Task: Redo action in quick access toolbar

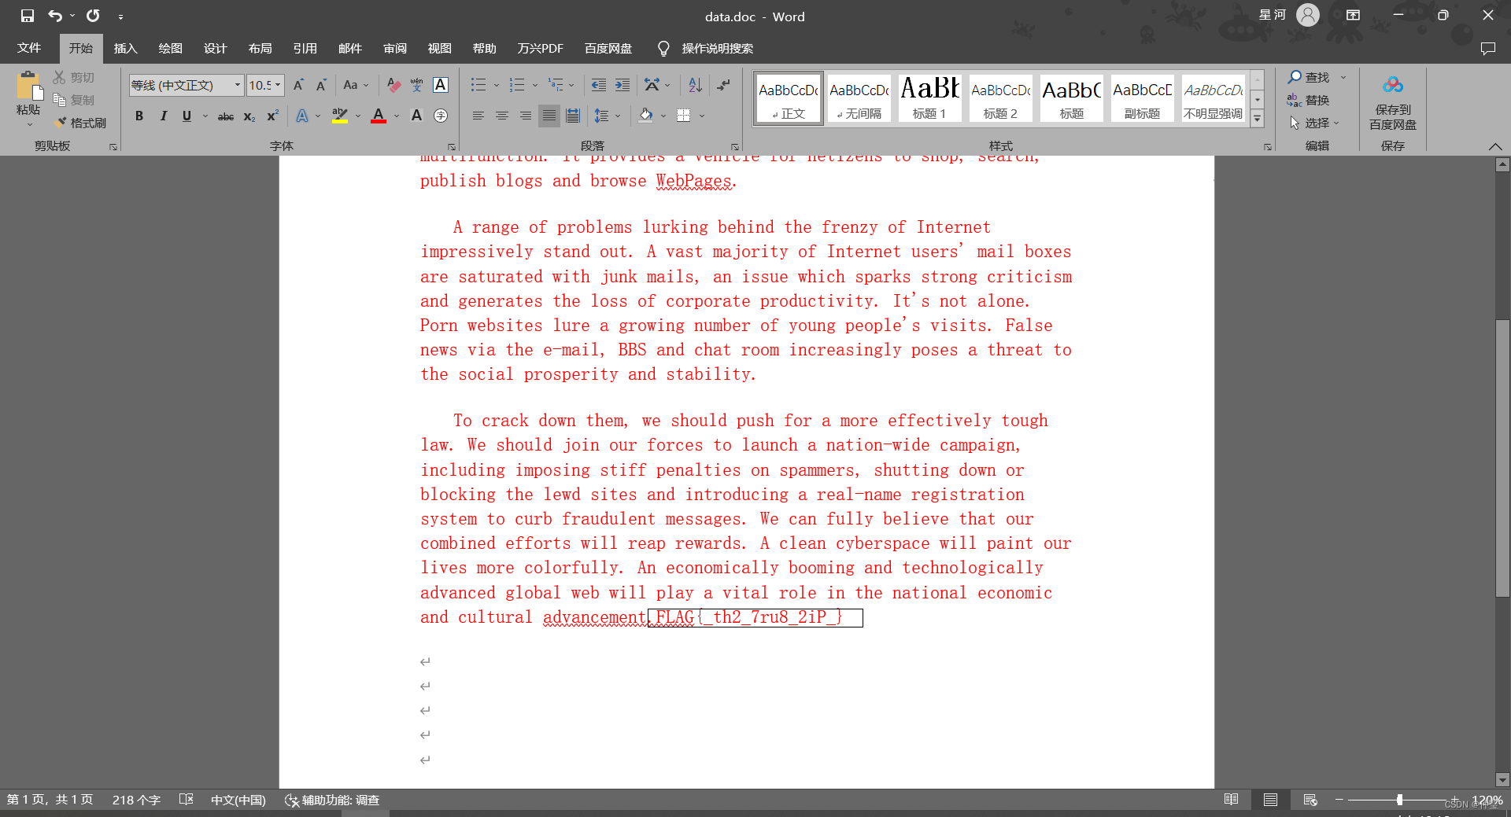Action: click(x=93, y=16)
